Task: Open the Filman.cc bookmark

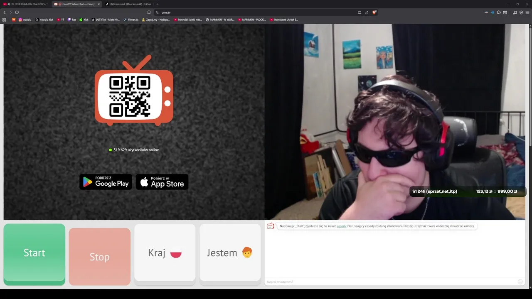Action: pos(131,20)
